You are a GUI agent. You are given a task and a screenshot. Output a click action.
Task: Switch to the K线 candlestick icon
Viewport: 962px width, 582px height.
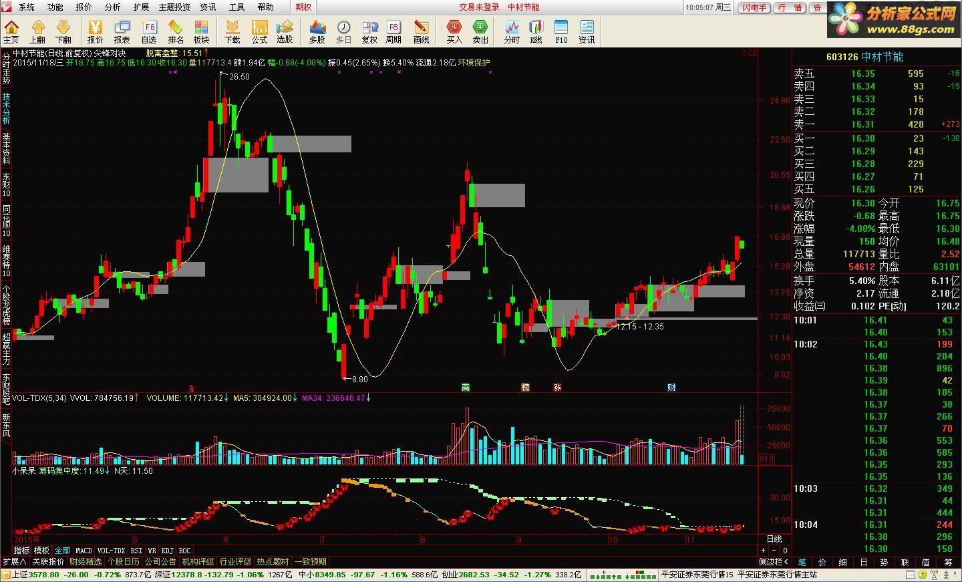[536, 31]
